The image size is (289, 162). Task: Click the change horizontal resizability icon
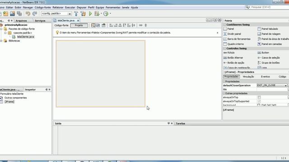[x=140, y=25]
